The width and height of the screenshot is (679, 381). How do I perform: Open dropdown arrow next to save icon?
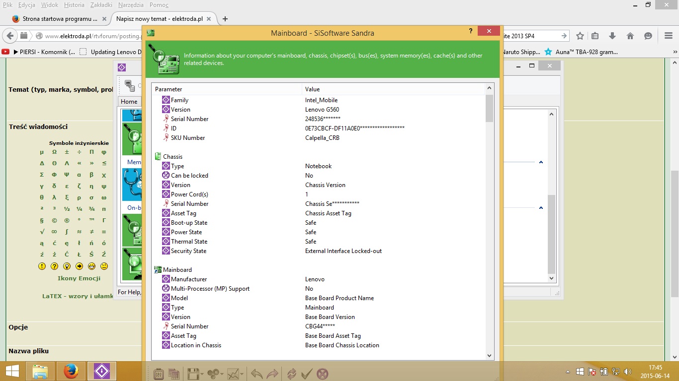[202, 374]
